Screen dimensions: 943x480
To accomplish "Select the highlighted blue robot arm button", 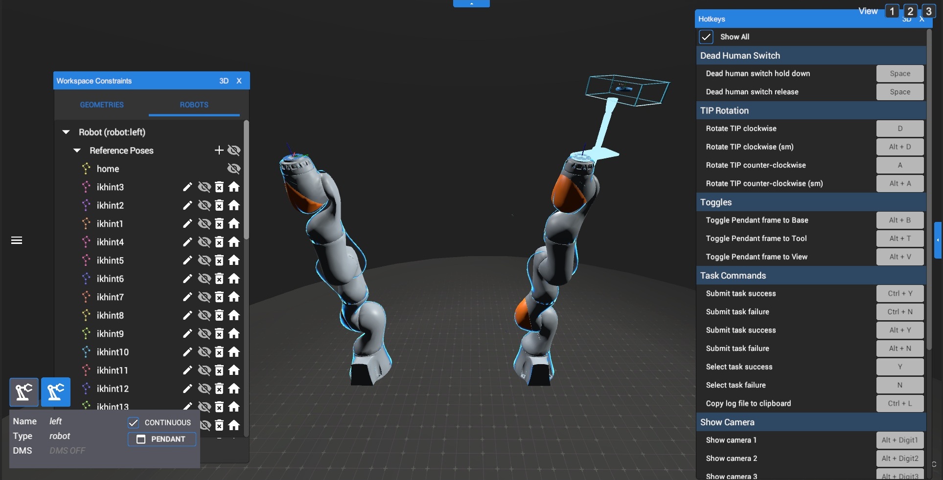I will point(56,392).
